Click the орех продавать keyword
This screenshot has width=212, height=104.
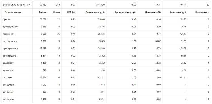pyautogui.click(x=10, y=49)
